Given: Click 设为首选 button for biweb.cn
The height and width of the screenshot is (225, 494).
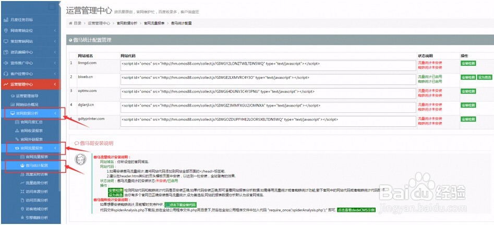Looking at the screenshot, I should [x=485, y=77].
